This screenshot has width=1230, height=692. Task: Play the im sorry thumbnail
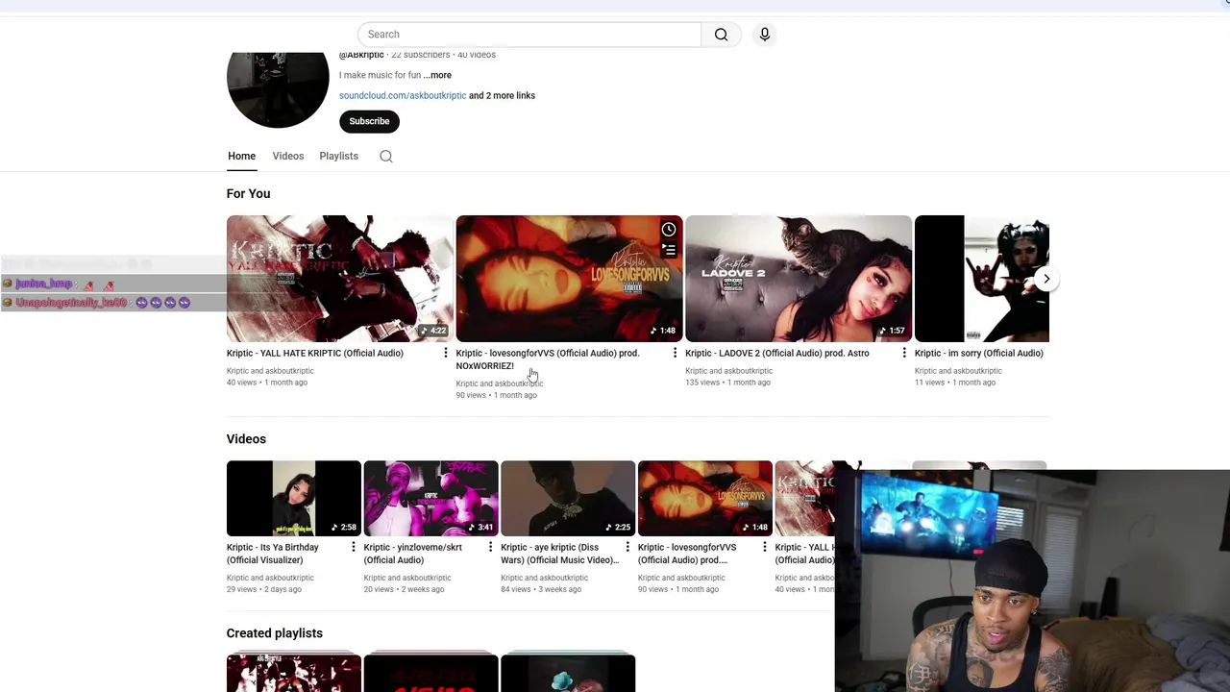pyautogui.click(x=981, y=279)
